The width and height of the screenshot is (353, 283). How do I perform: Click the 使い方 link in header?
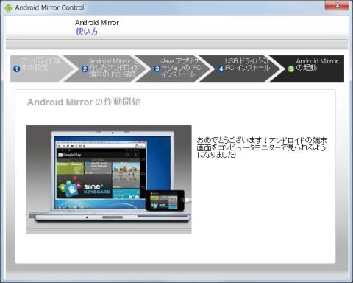(x=87, y=31)
